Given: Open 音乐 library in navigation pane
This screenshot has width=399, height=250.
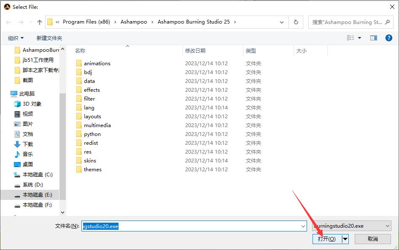Looking at the screenshot, I should (x=24, y=154).
